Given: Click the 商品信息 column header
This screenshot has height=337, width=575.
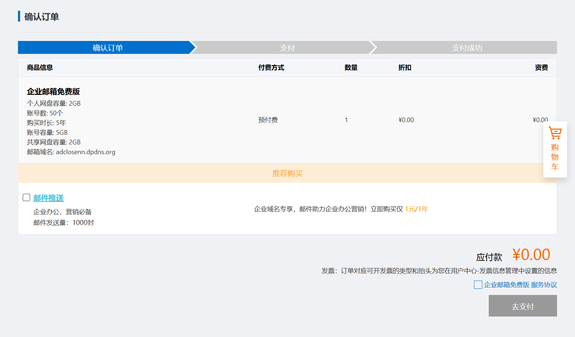Looking at the screenshot, I should pyautogui.click(x=40, y=68).
